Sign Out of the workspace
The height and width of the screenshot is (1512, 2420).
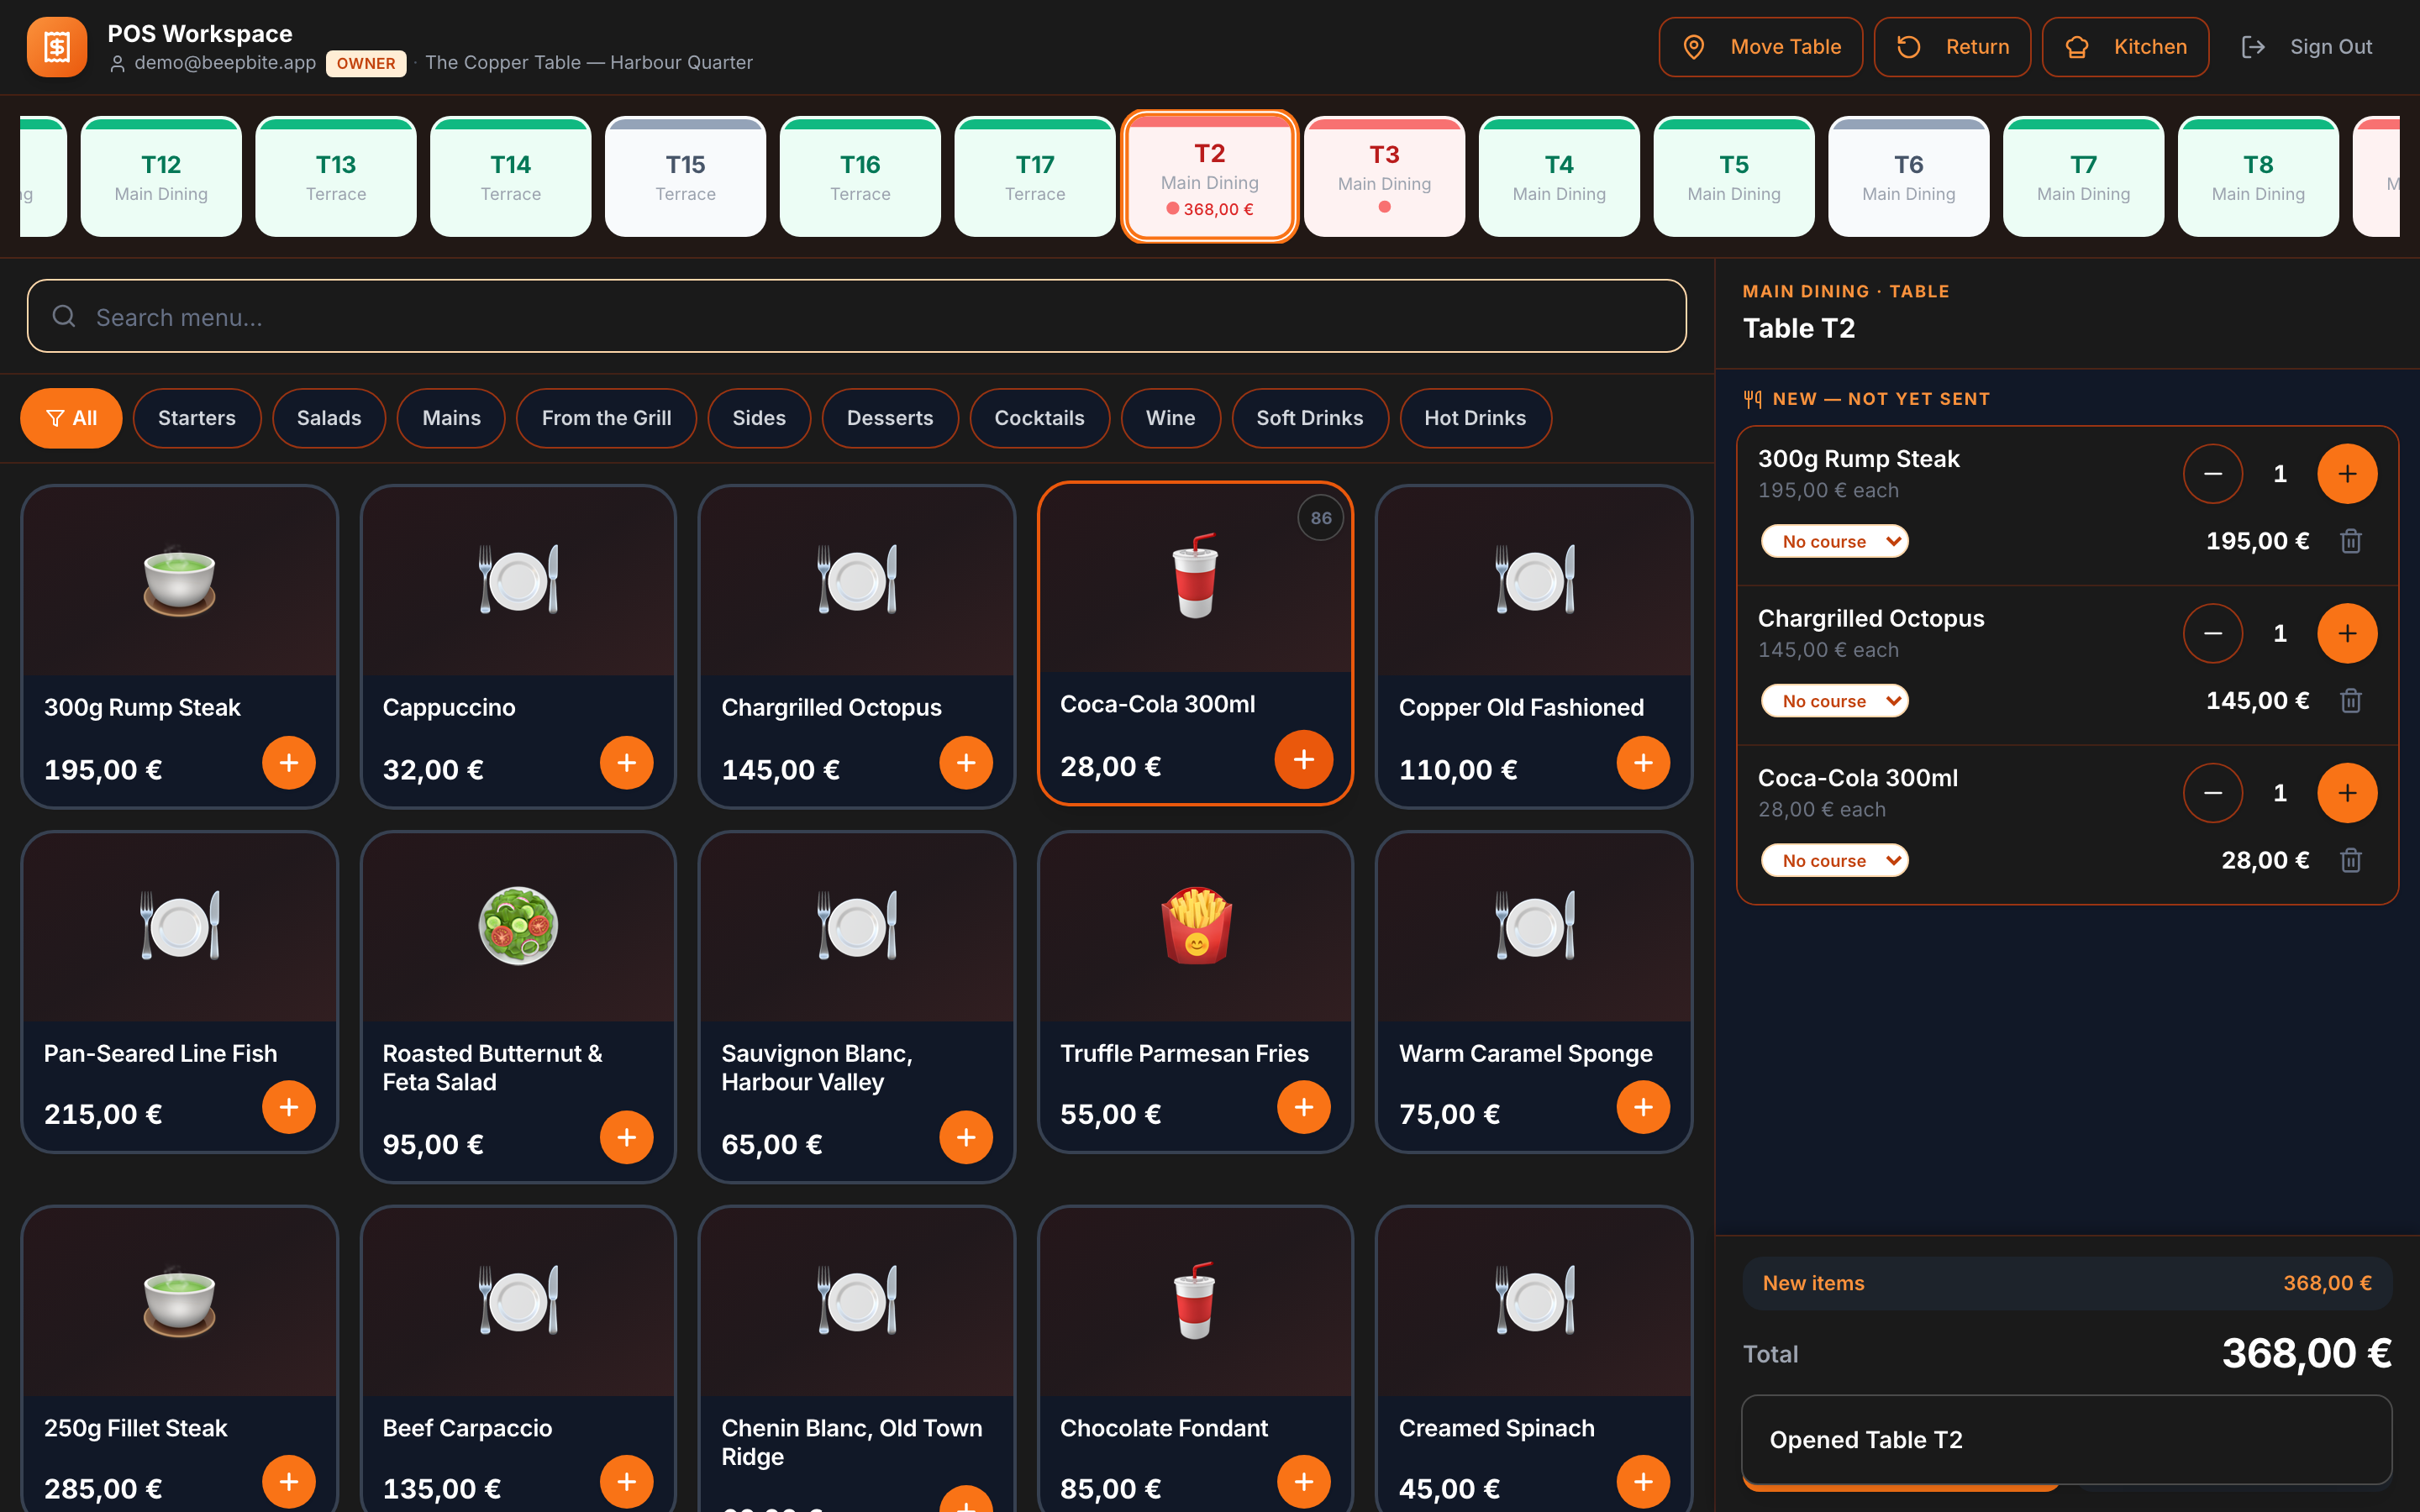(2306, 47)
